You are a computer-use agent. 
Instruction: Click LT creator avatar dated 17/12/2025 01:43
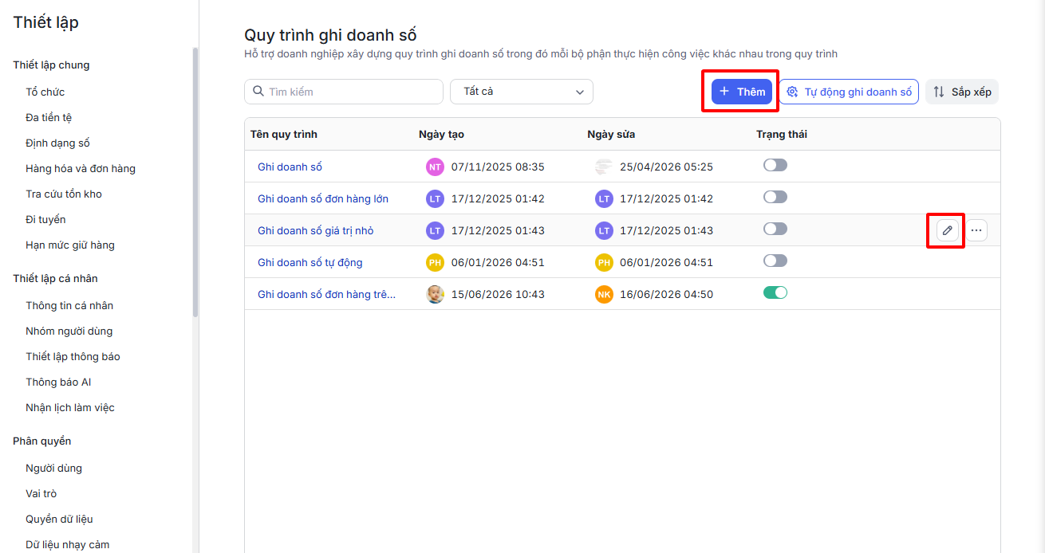pos(435,230)
